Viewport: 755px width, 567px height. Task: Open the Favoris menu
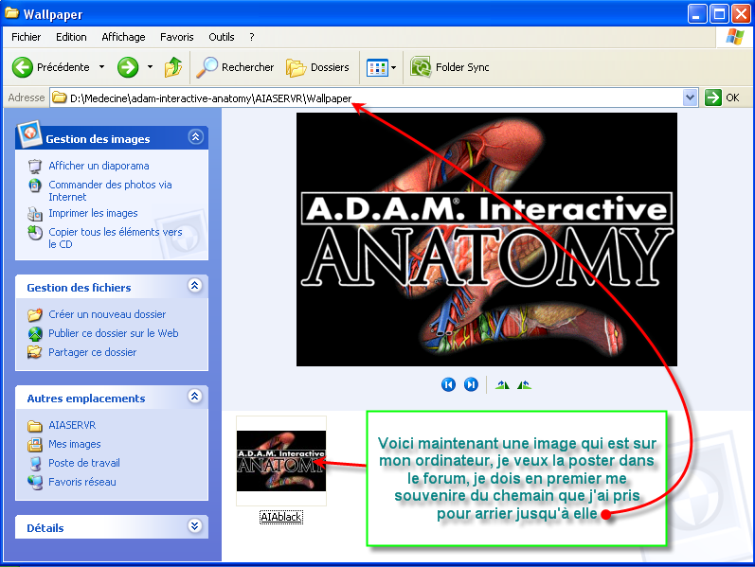(x=177, y=37)
